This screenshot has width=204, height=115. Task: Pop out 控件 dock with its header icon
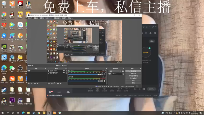click(141, 68)
